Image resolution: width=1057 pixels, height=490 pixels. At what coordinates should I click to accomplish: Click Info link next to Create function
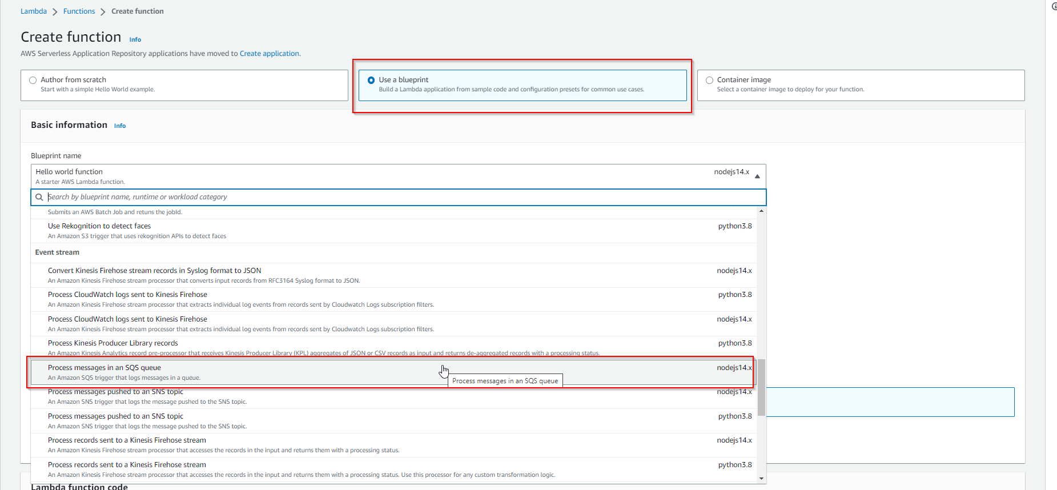[135, 39]
